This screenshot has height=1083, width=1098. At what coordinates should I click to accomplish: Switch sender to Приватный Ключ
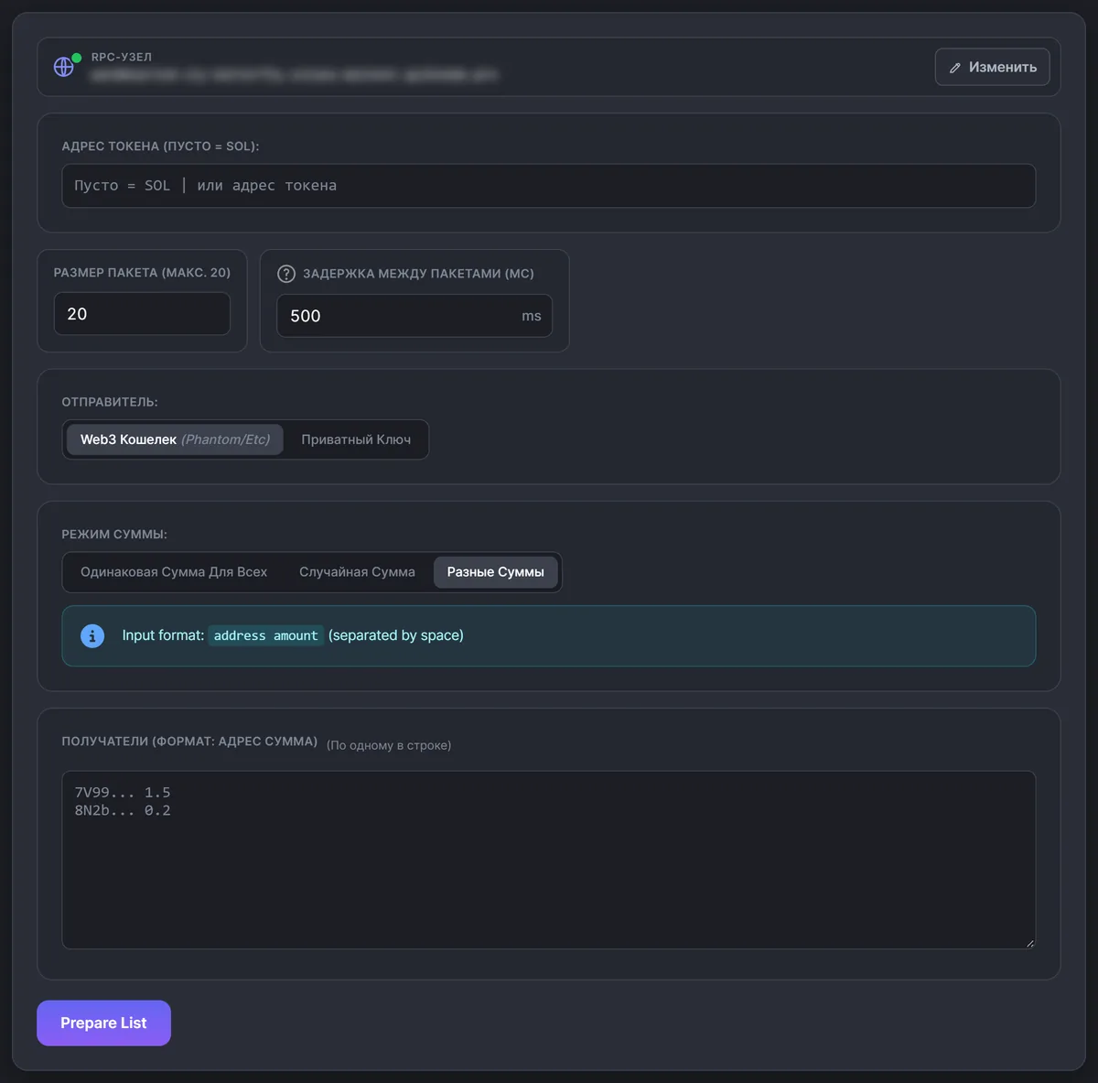coord(356,439)
